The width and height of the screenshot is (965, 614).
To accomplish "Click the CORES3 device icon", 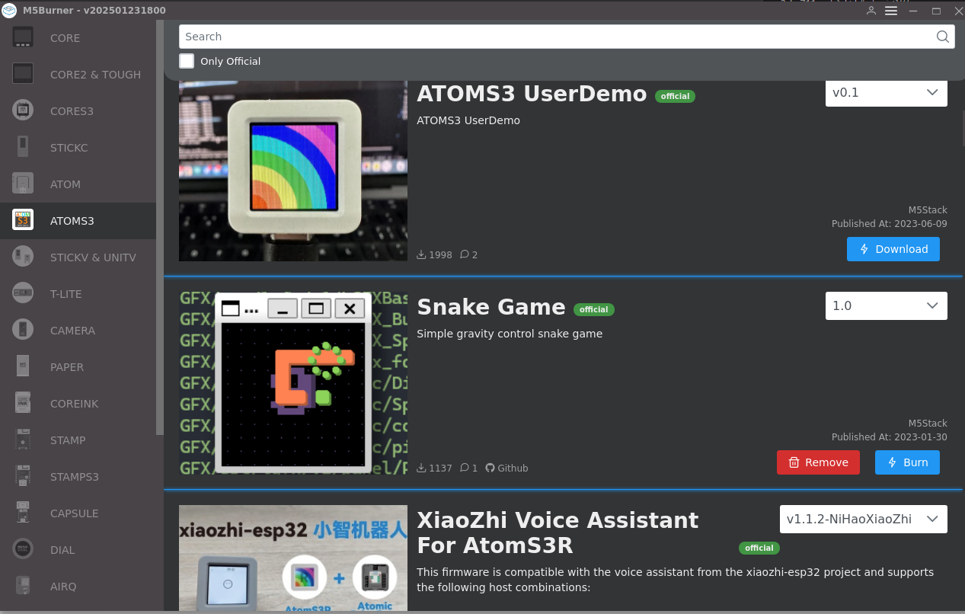I will (23, 110).
